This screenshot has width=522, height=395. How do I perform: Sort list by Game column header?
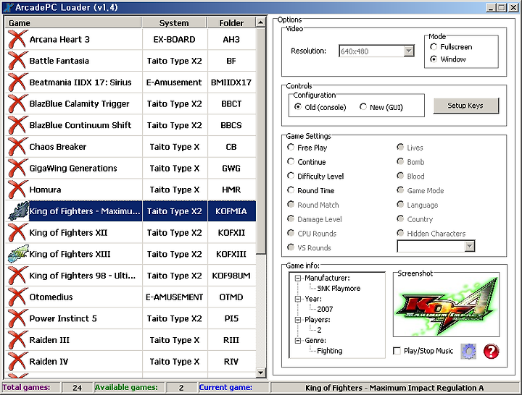pos(73,22)
